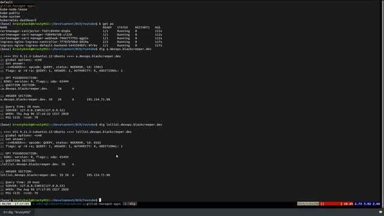Open the dig KrustyMSI taskbar entry
Screen dimensions: 384x216
point(17,212)
